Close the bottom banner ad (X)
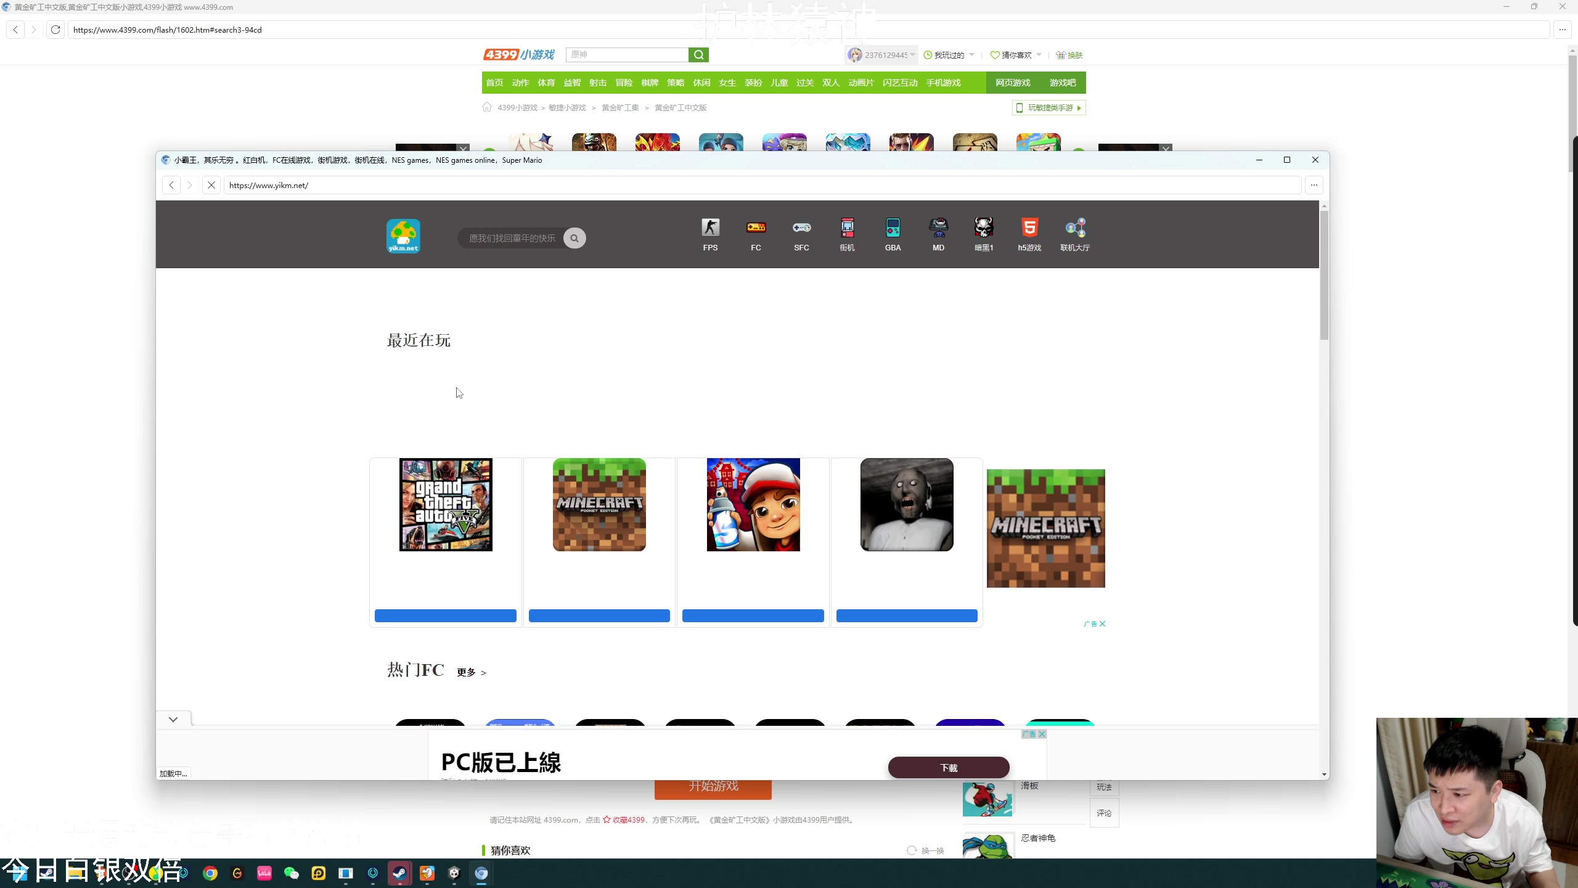 pos(1042,734)
